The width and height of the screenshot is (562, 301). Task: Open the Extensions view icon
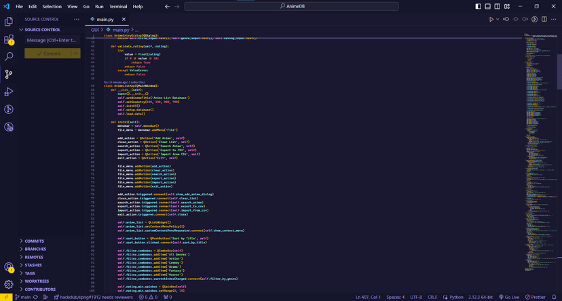(x=9, y=39)
